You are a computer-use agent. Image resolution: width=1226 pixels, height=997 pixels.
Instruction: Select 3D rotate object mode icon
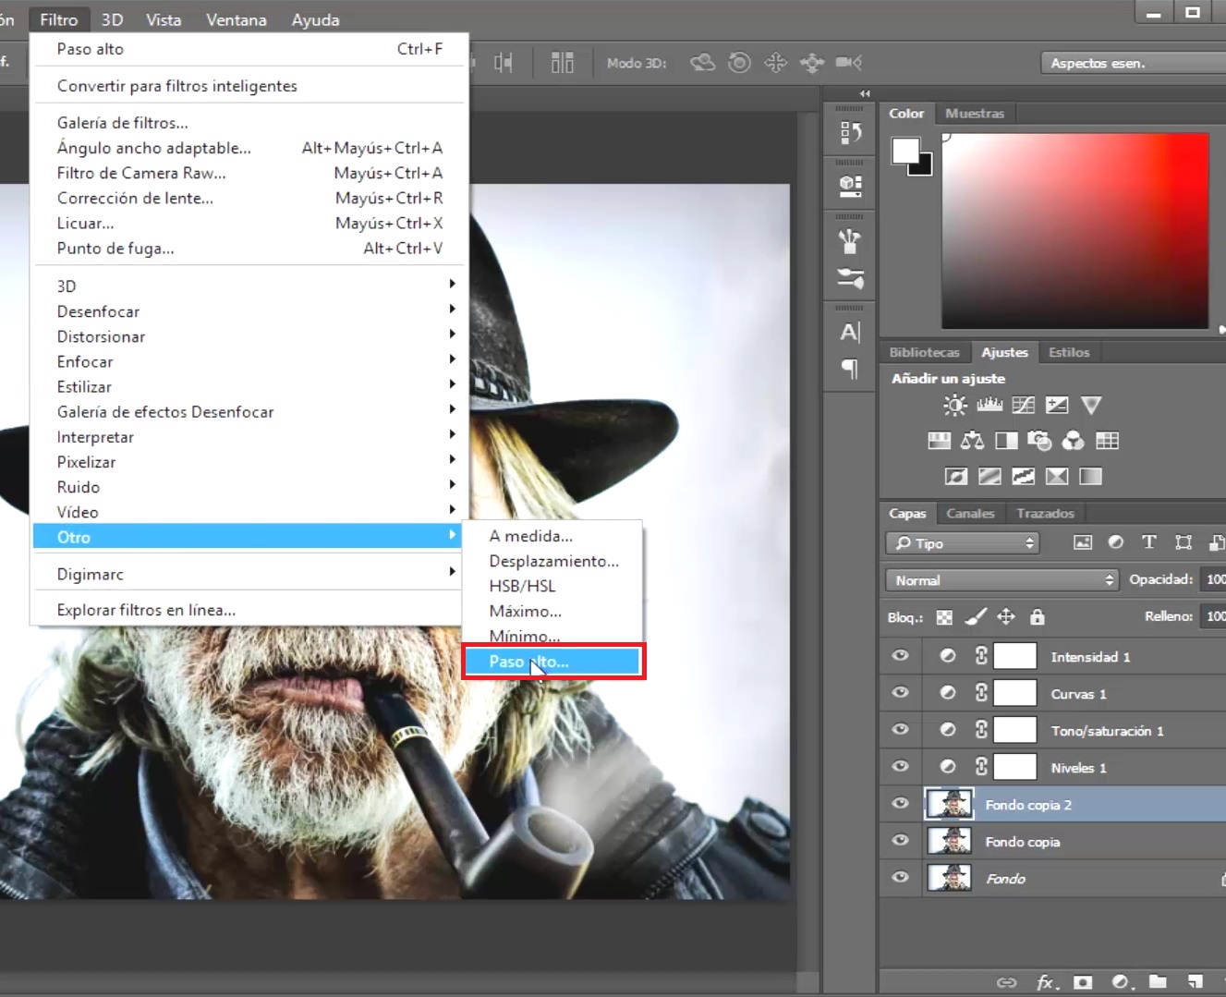pos(703,62)
